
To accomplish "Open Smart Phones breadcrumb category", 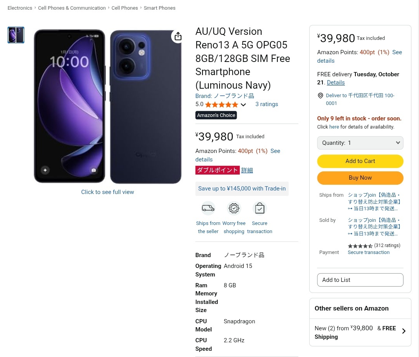I will pos(159,8).
